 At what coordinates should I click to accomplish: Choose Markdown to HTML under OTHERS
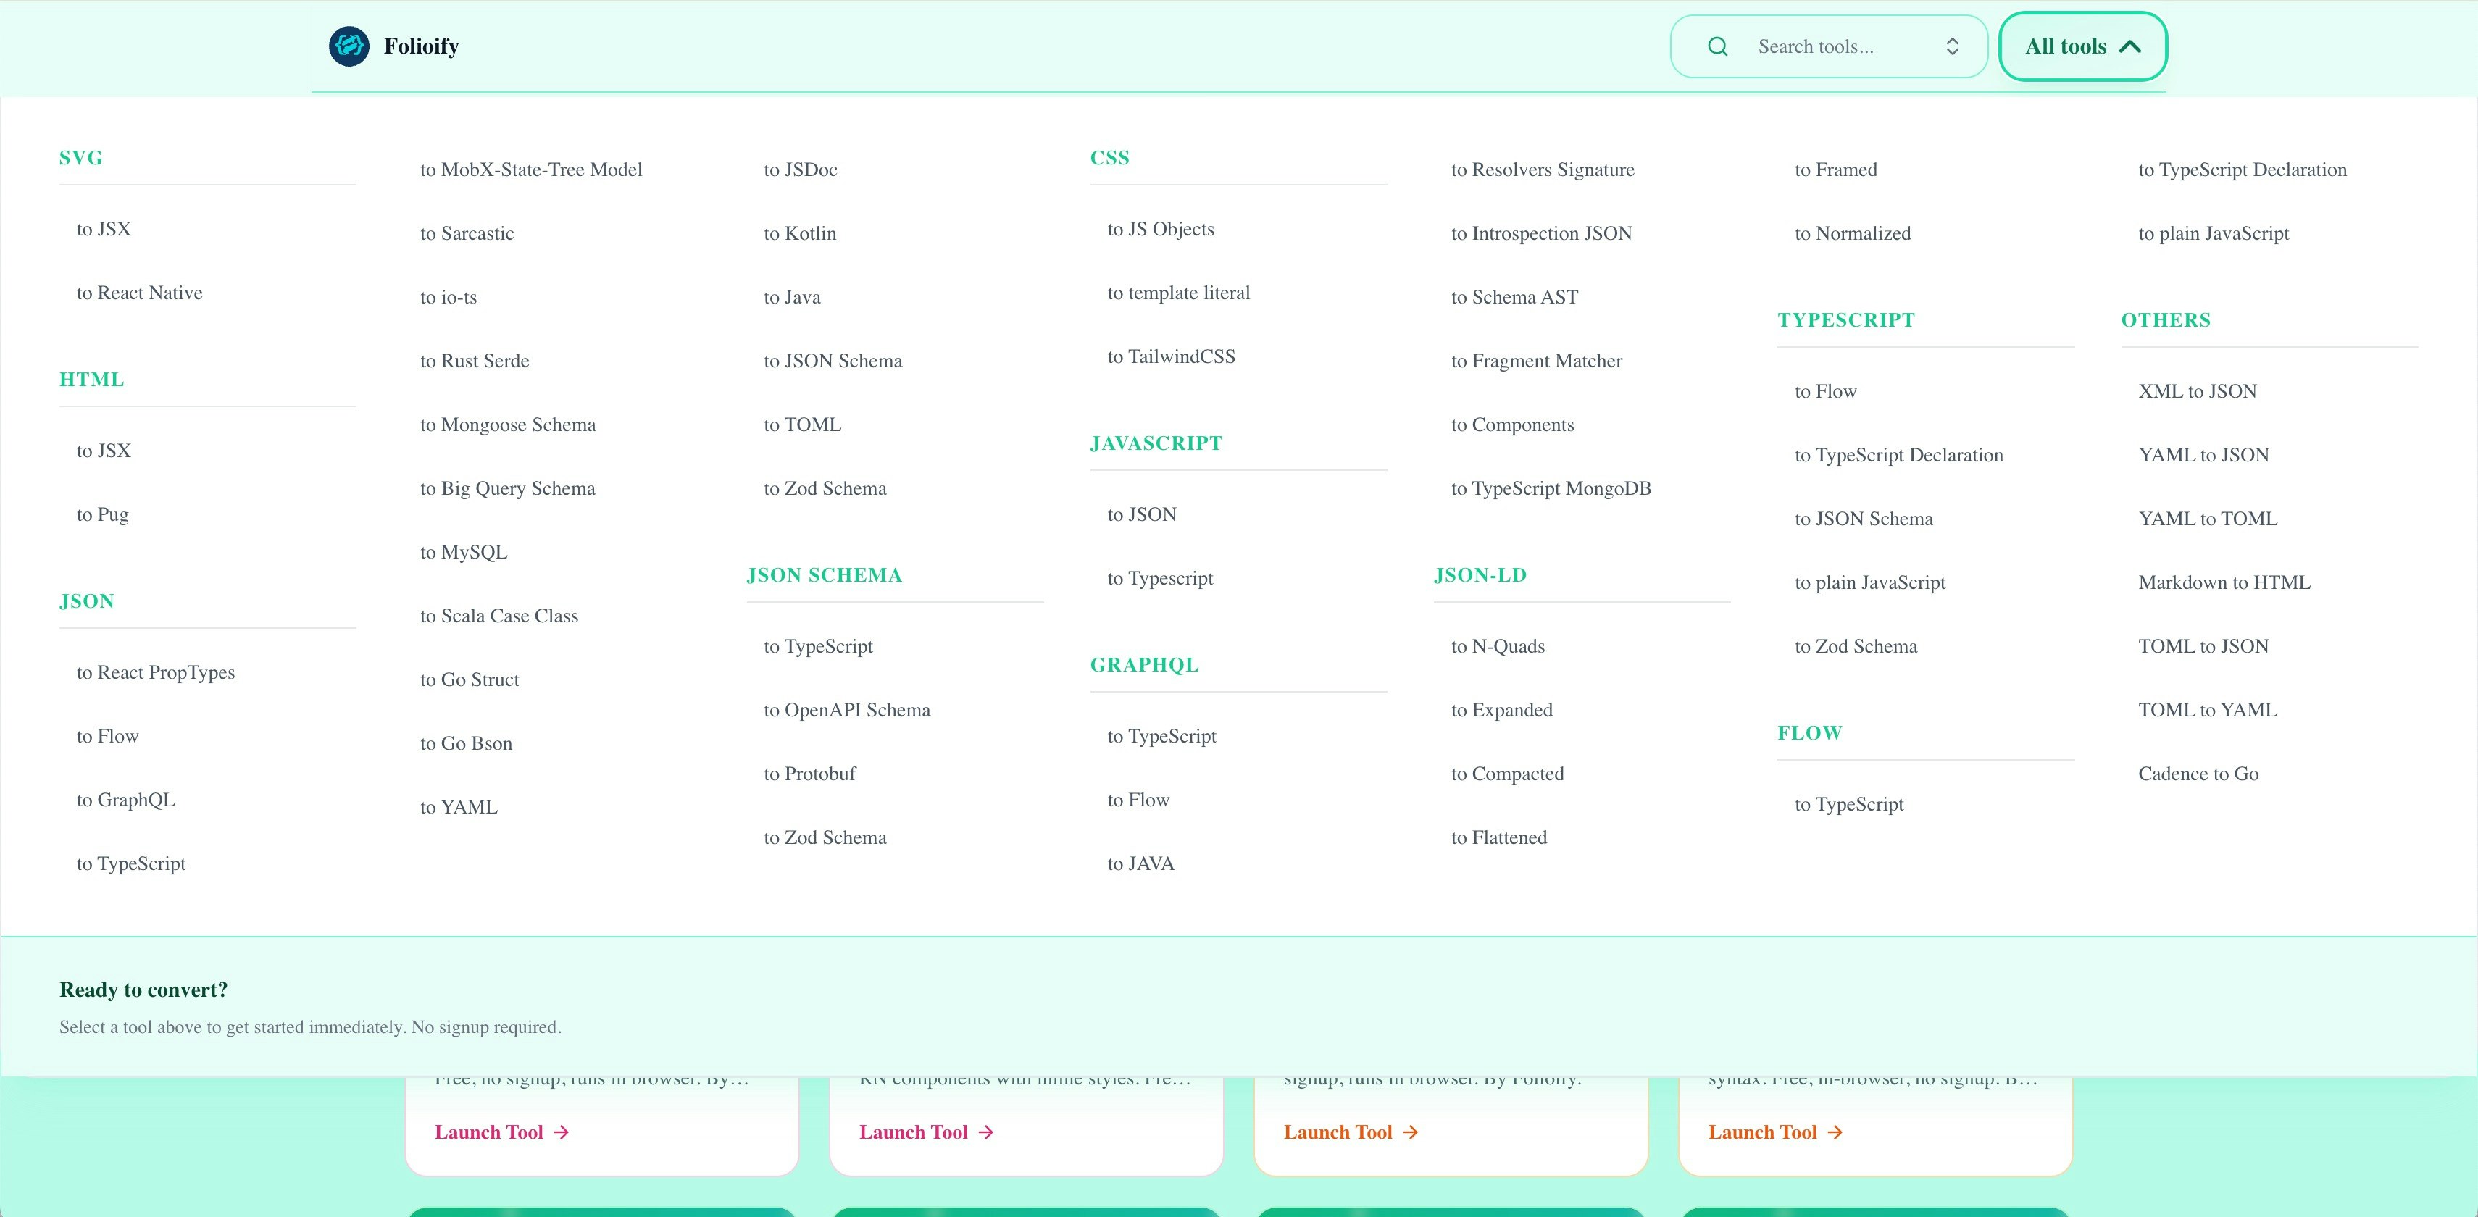coord(2224,582)
